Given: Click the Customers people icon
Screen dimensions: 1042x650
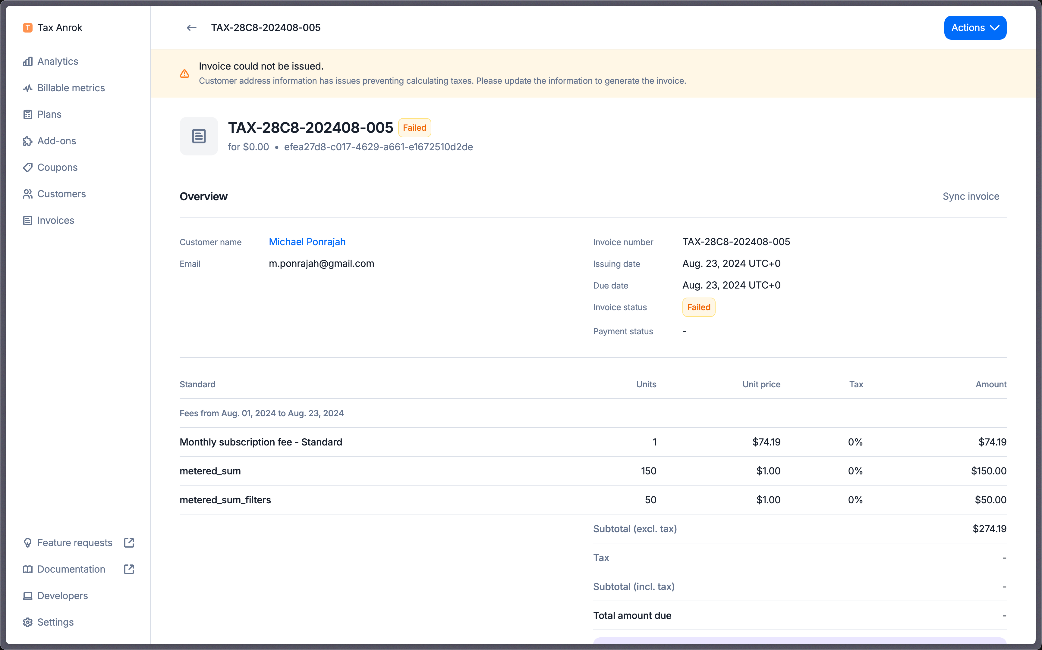Looking at the screenshot, I should [27, 194].
